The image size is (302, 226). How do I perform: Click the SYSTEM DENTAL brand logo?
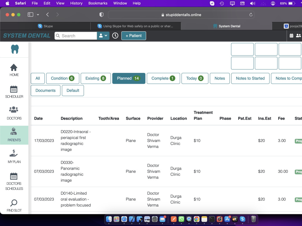(x=27, y=36)
